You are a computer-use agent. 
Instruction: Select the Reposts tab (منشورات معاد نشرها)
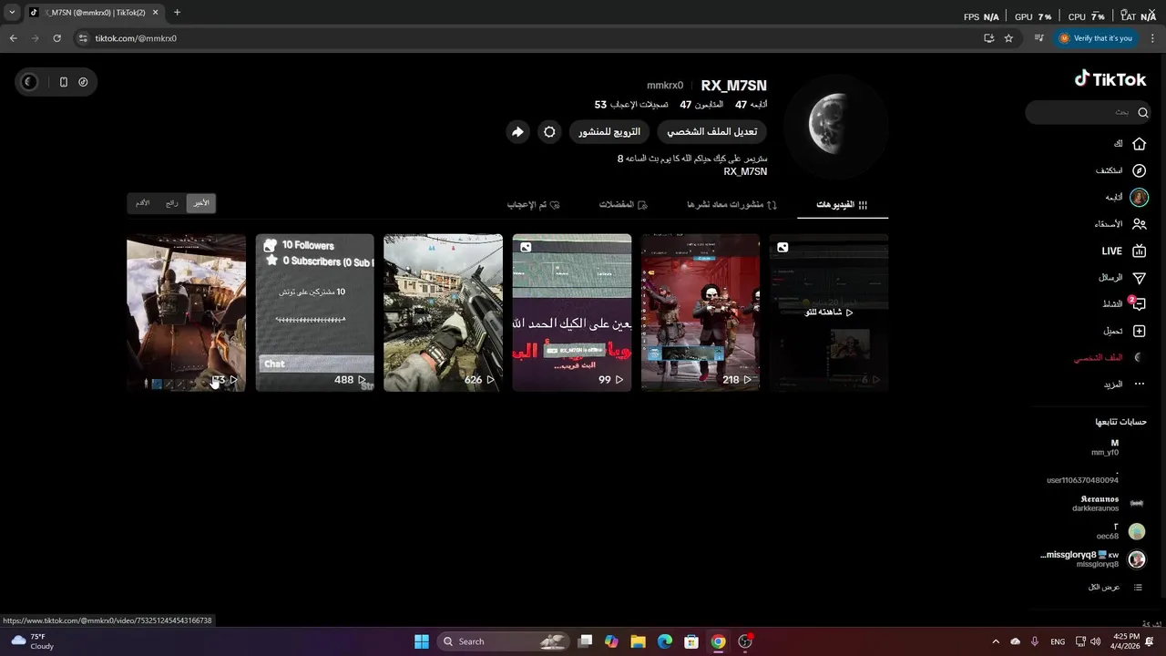click(731, 205)
